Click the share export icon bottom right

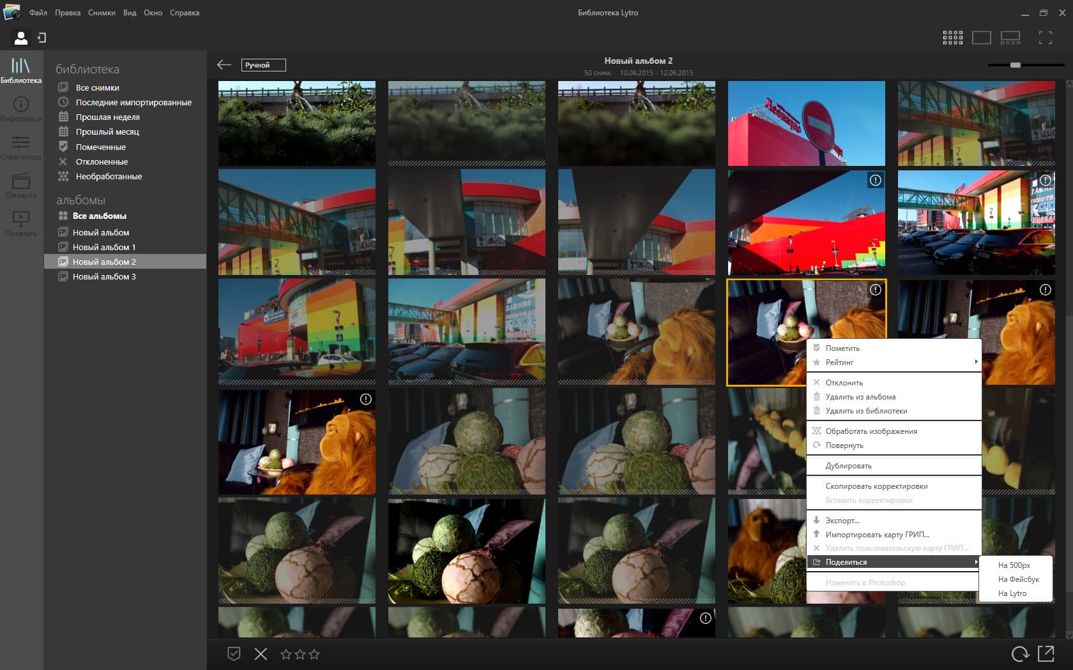click(x=1046, y=653)
